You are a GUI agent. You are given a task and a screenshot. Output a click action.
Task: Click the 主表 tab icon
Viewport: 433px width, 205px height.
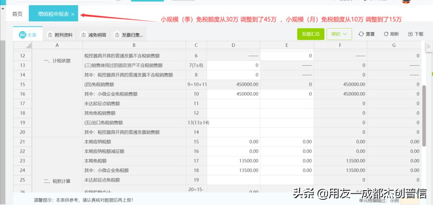22,35
